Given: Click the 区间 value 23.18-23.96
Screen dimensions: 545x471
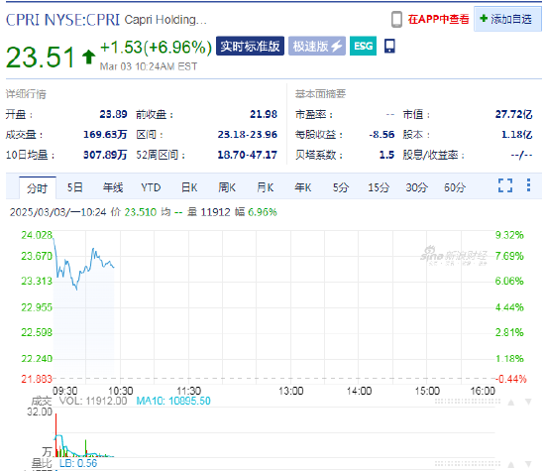Looking at the screenshot, I should tap(248, 134).
